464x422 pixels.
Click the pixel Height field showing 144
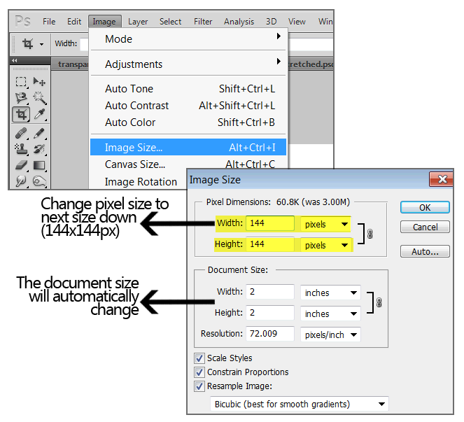click(270, 244)
